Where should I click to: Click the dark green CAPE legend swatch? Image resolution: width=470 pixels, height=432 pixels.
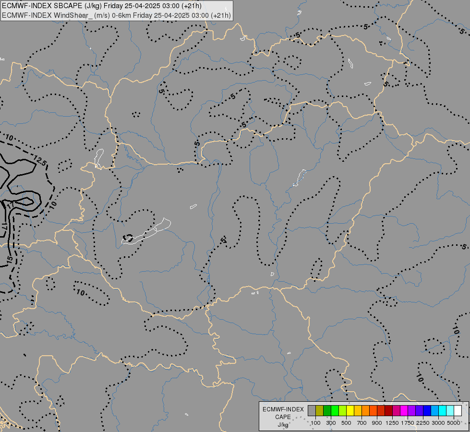pyautogui.click(x=327, y=410)
